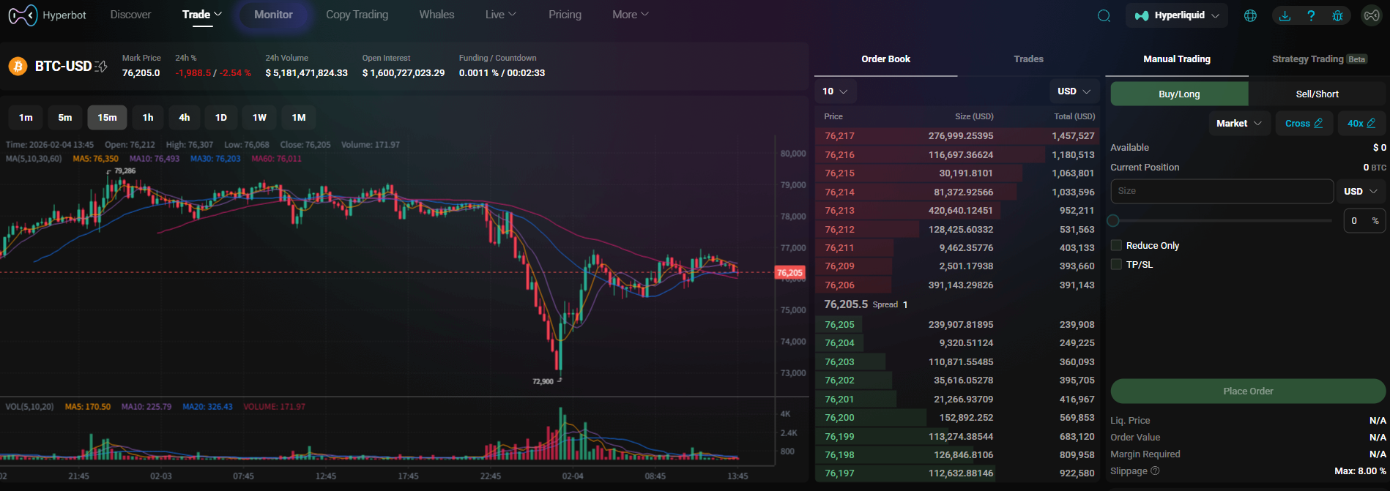The width and height of the screenshot is (1390, 491).
Task: Click the search magnifier icon
Action: 1104,15
